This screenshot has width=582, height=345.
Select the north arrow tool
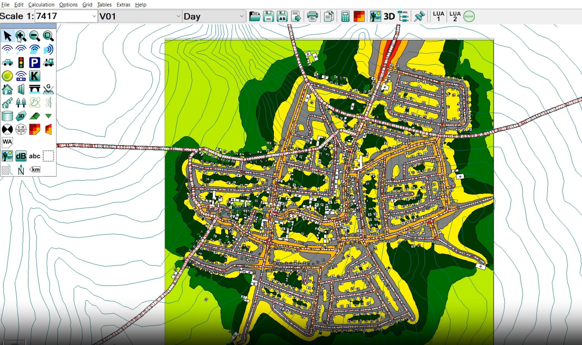[21, 169]
